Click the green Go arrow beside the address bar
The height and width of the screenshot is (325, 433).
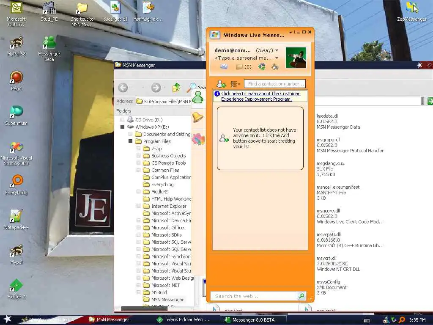coord(430,101)
